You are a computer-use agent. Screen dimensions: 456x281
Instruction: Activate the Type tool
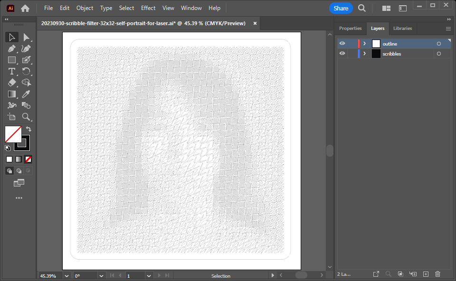(x=12, y=71)
